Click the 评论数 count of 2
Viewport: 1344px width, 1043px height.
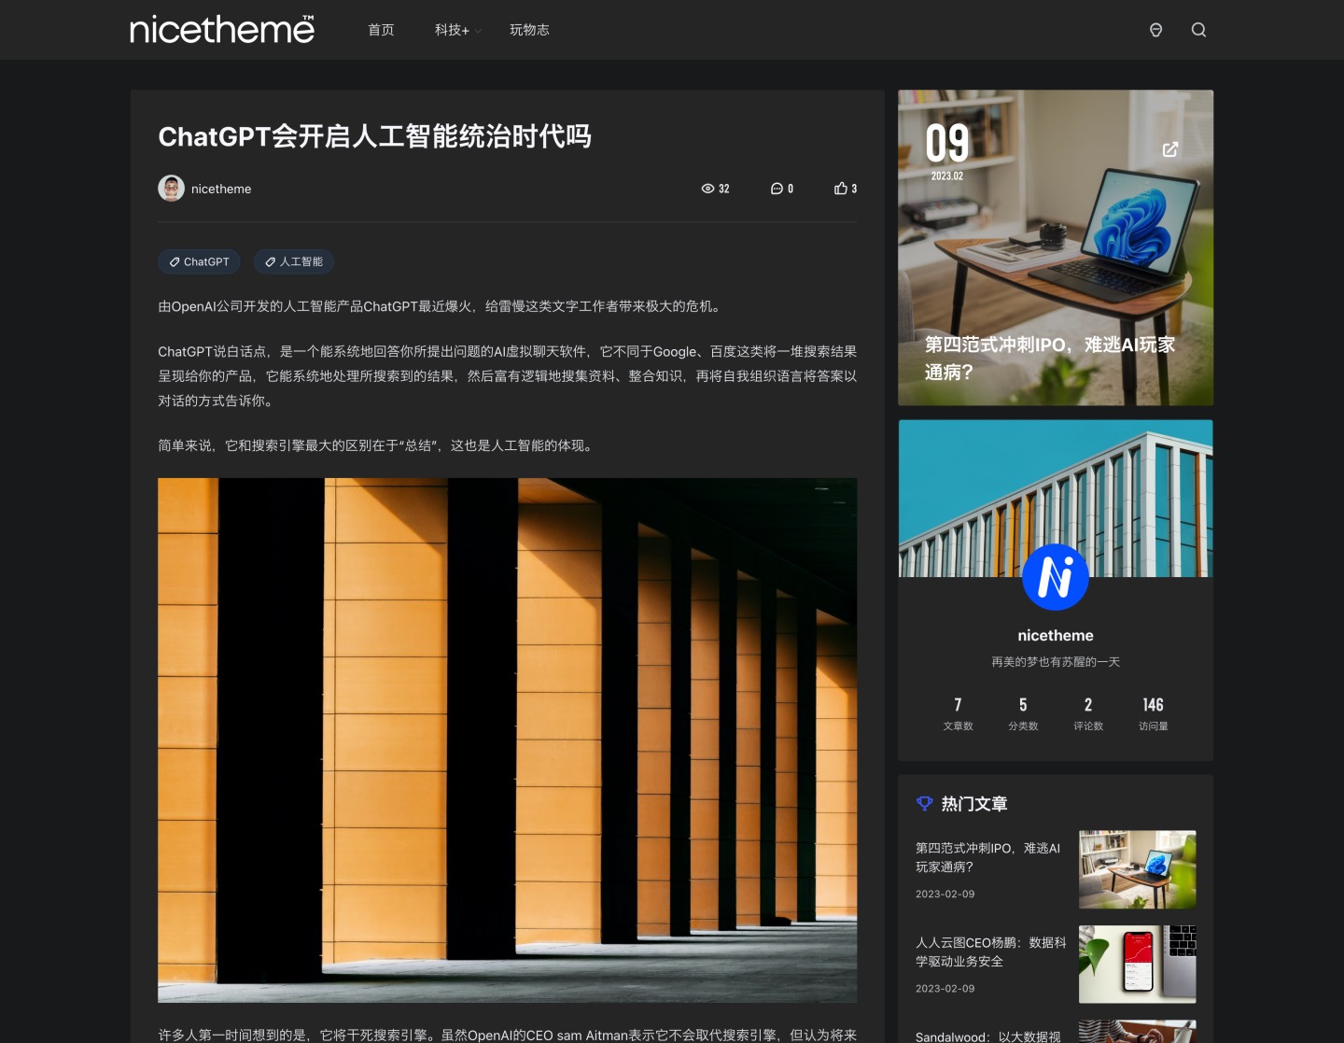1088,705
